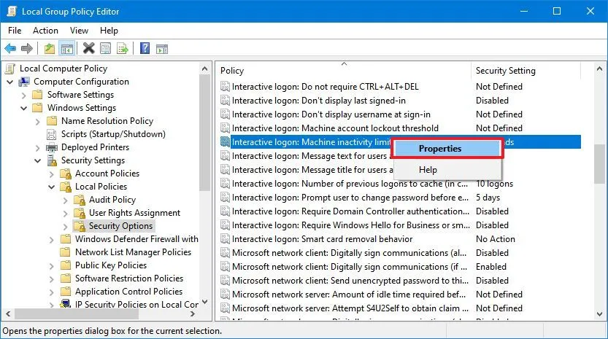Select Interactive logon: Number of previous logons policy

[350, 184]
